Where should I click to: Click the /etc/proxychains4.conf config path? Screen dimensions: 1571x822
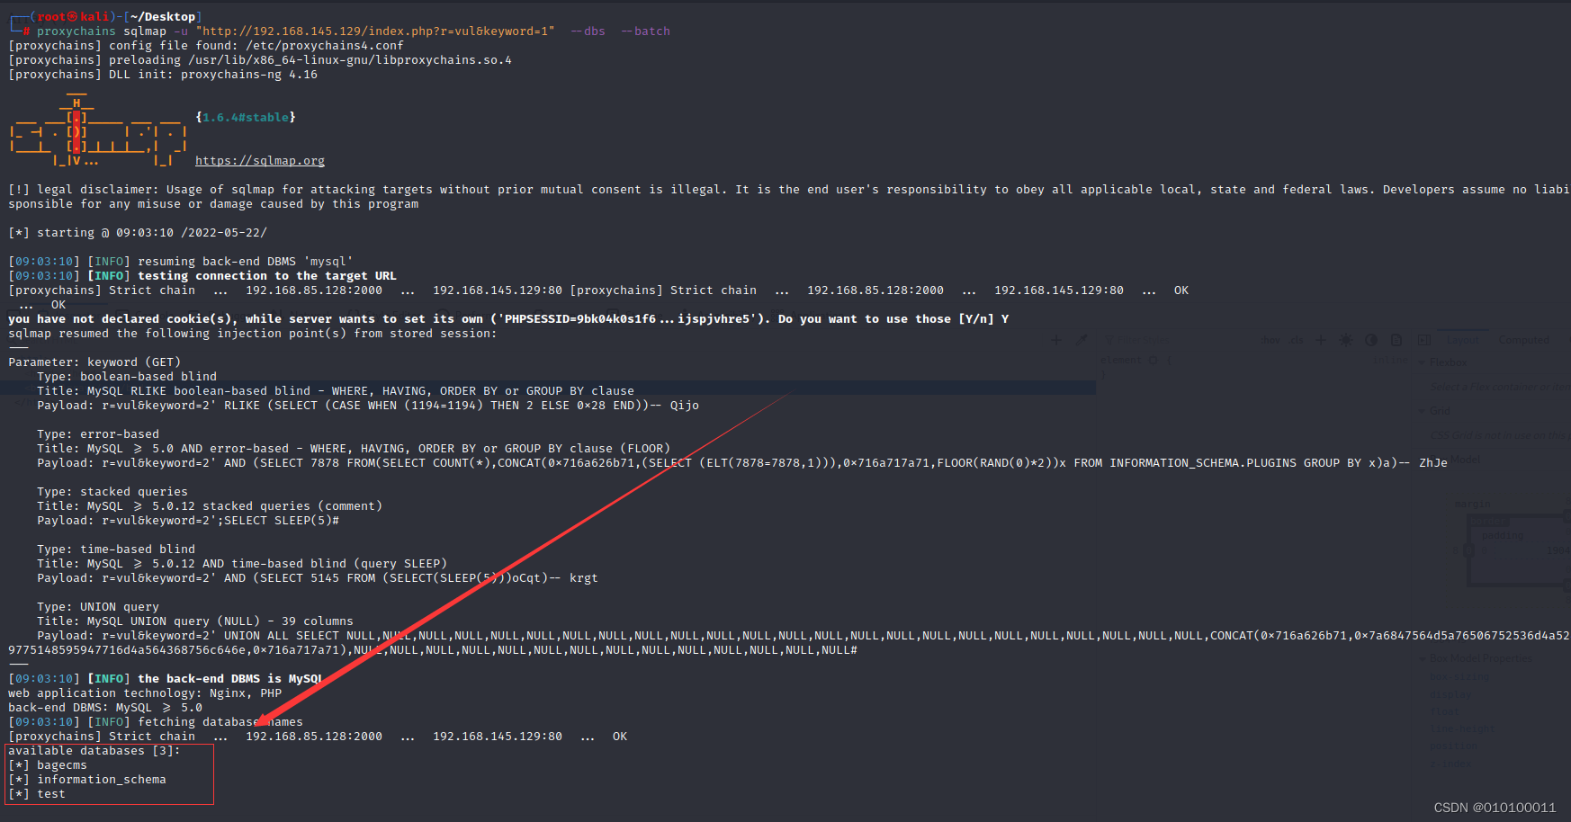click(325, 46)
